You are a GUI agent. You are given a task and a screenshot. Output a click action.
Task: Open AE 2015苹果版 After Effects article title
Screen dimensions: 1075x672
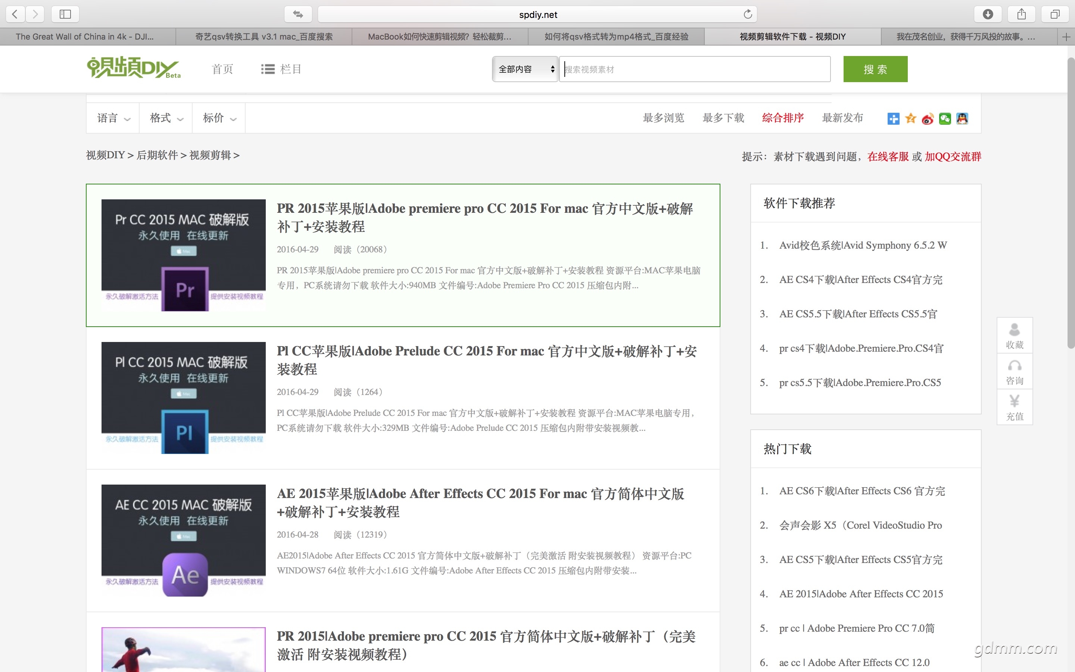tap(480, 503)
